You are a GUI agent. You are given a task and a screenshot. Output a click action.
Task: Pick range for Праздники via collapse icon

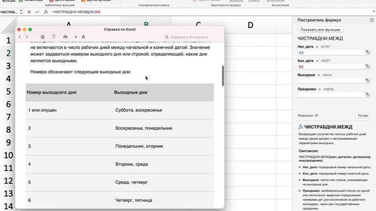368,94
